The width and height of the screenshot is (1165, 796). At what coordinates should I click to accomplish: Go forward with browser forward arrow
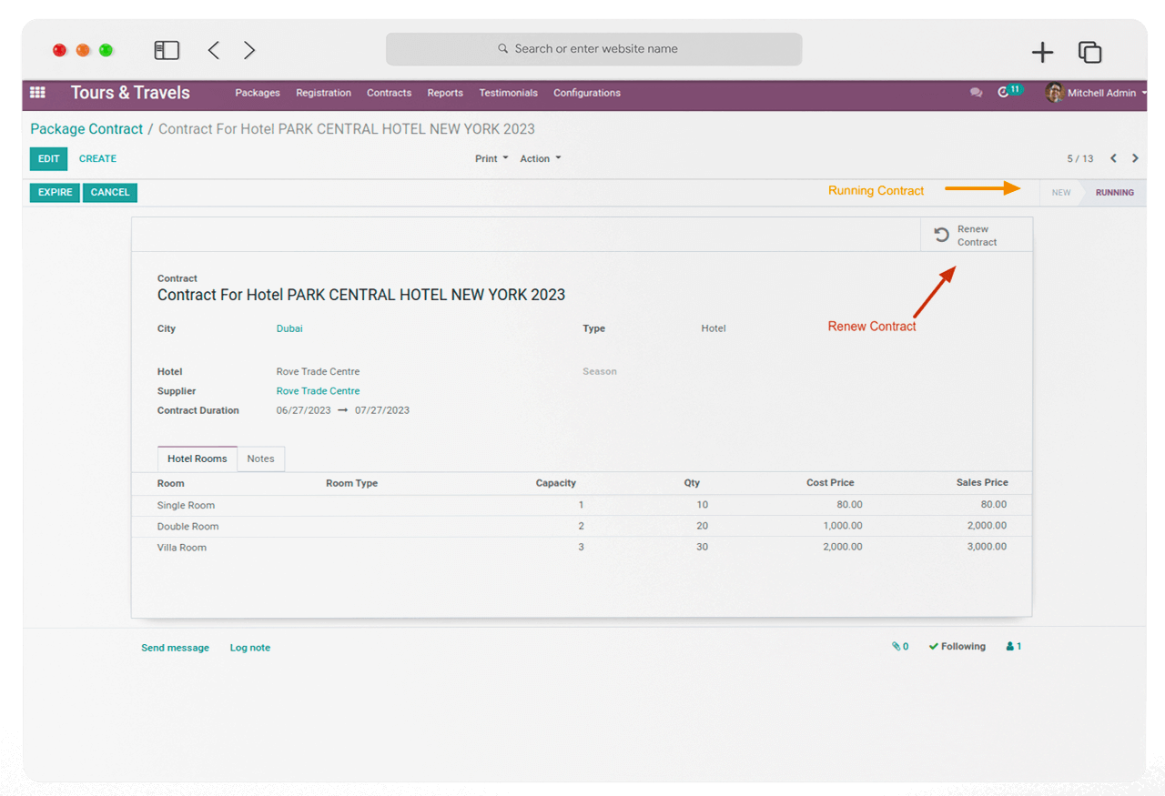[x=249, y=50]
